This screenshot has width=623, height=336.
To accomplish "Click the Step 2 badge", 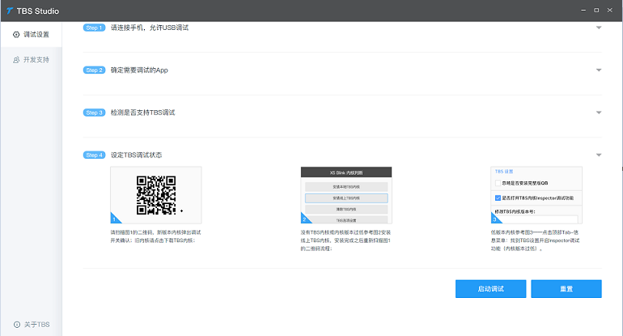I will tap(94, 70).
